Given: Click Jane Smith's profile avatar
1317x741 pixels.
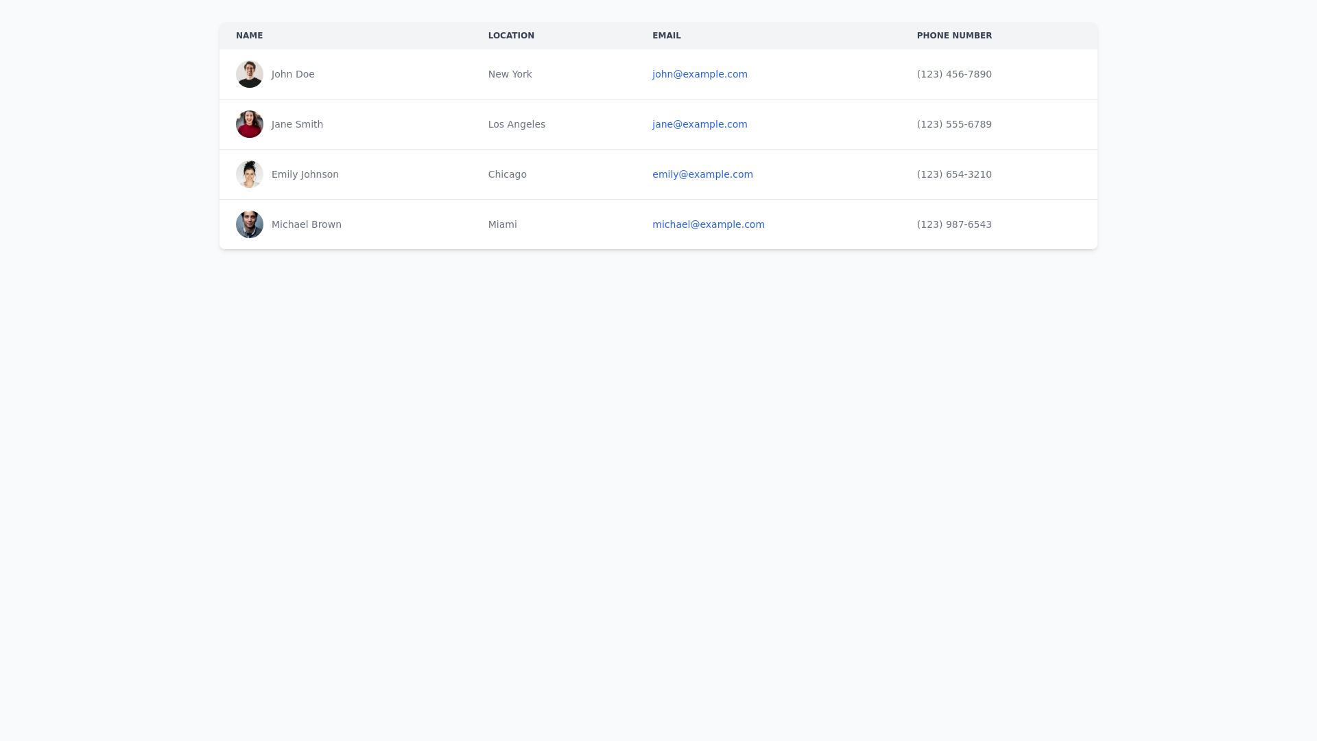Looking at the screenshot, I should 250,124.
